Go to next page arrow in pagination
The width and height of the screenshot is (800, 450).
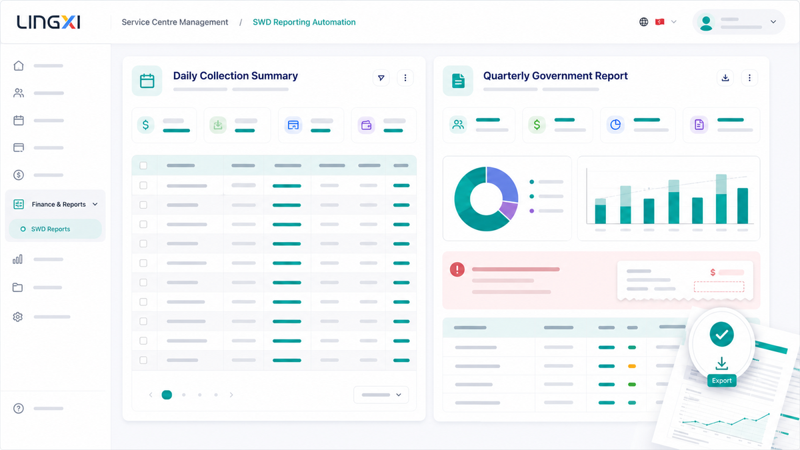tap(231, 395)
